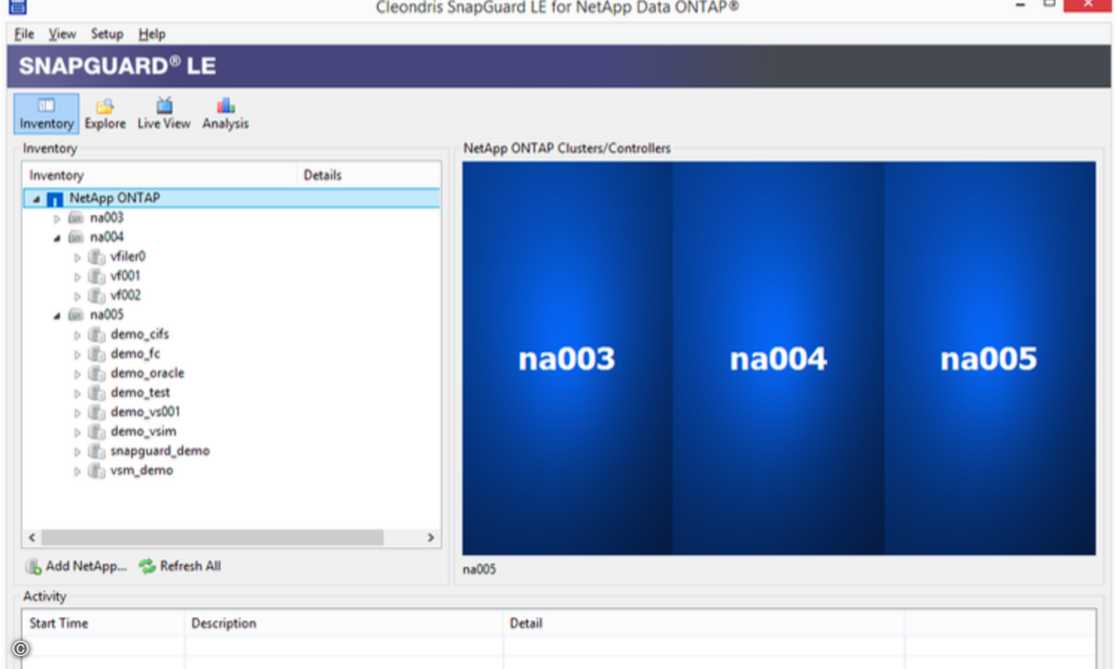Sort by Start Time column

click(103, 623)
